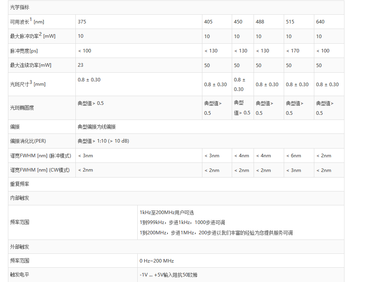Select the 405 wavelength column cell
Viewport: 377px width, 282px height.
tap(208, 22)
